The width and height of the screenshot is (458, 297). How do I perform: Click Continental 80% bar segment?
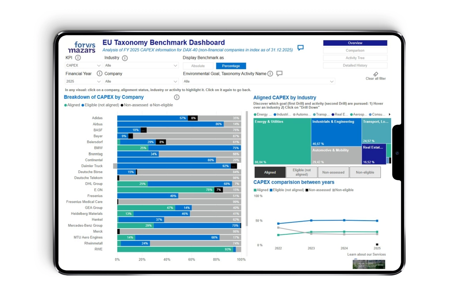(167, 160)
